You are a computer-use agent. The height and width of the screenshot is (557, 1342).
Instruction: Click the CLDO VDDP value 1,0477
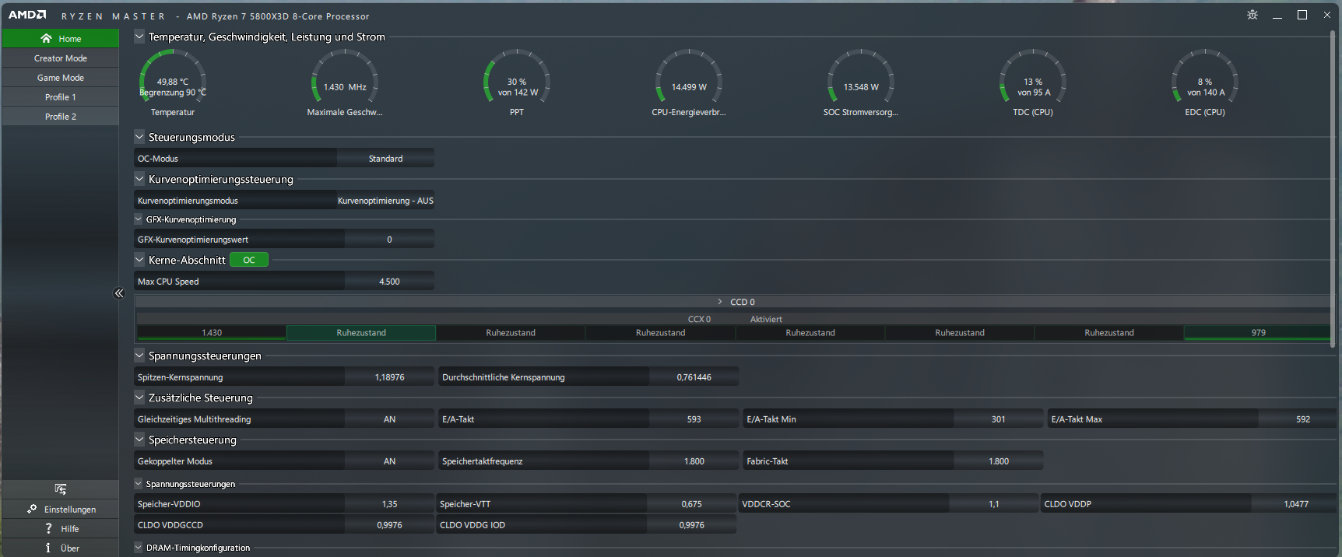click(1295, 504)
